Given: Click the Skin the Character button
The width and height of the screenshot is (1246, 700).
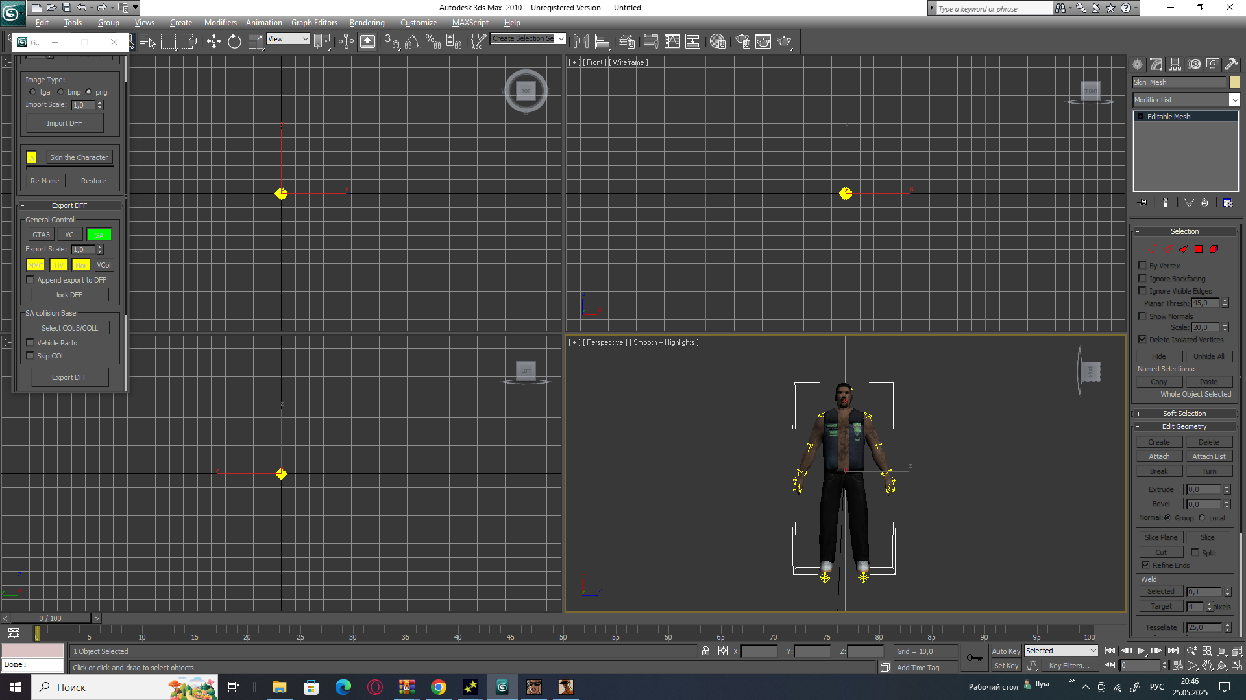Looking at the screenshot, I should pos(79,157).
